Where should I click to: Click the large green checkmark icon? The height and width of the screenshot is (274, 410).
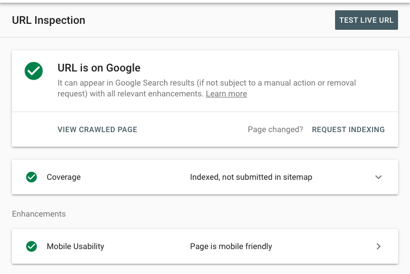34,71
